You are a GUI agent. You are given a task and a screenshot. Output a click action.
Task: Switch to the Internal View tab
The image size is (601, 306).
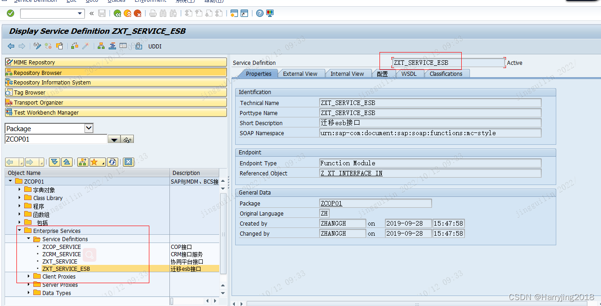coord(347,74)
